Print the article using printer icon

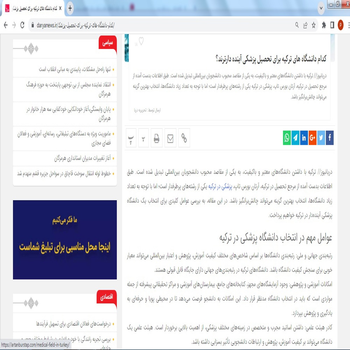(x=156, y=138)
